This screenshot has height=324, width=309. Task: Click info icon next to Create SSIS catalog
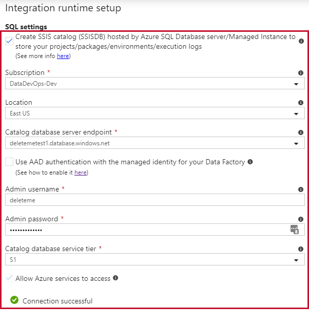tap(301, 41)
